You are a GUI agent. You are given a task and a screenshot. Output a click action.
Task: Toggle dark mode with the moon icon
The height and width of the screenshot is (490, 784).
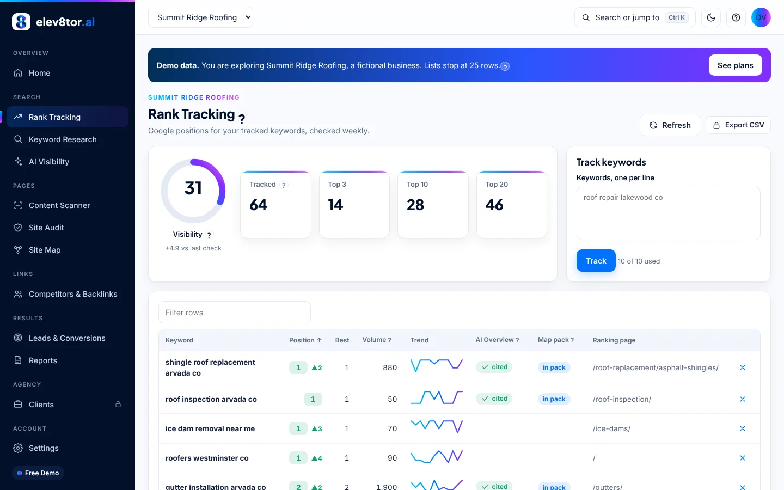[711, 17]
